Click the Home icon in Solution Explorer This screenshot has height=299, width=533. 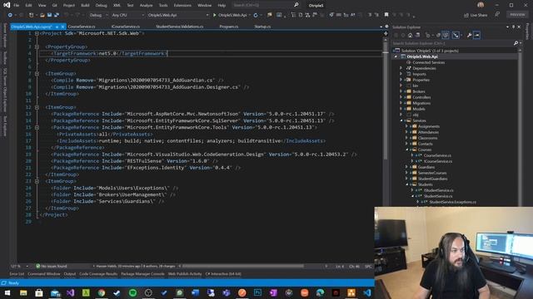click(x=411, y=35)
